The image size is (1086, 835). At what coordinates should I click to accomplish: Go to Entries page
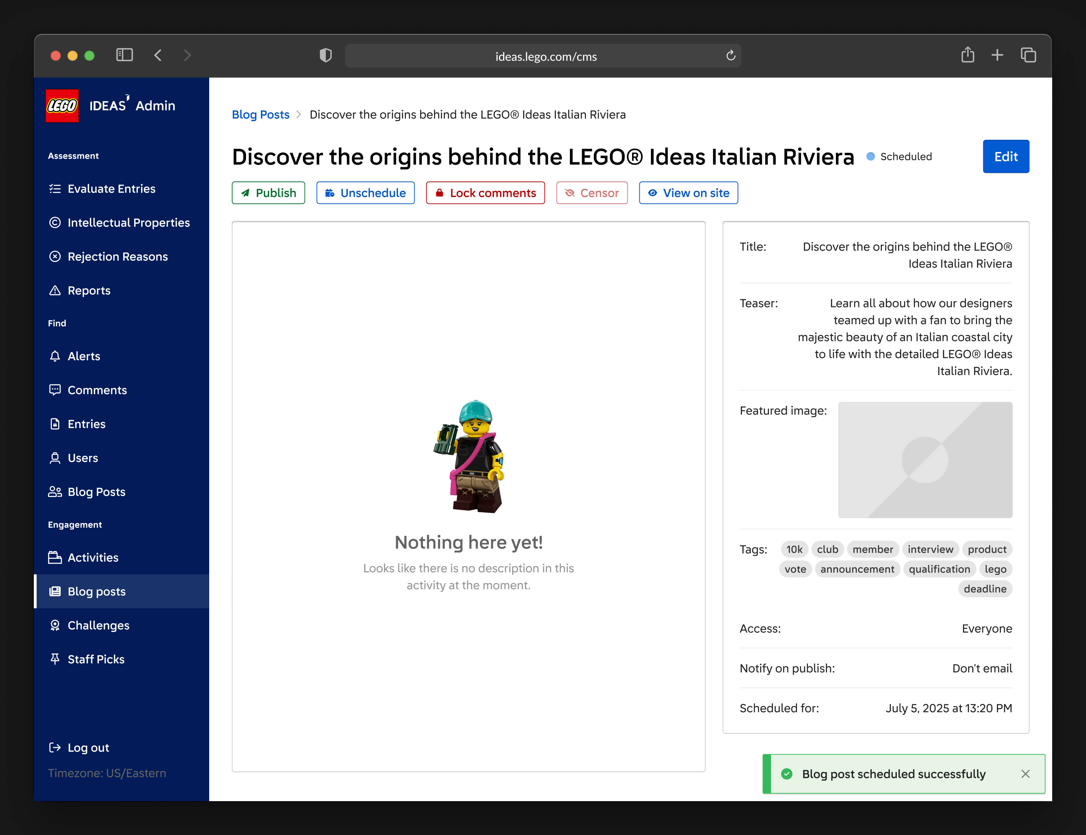121,424
